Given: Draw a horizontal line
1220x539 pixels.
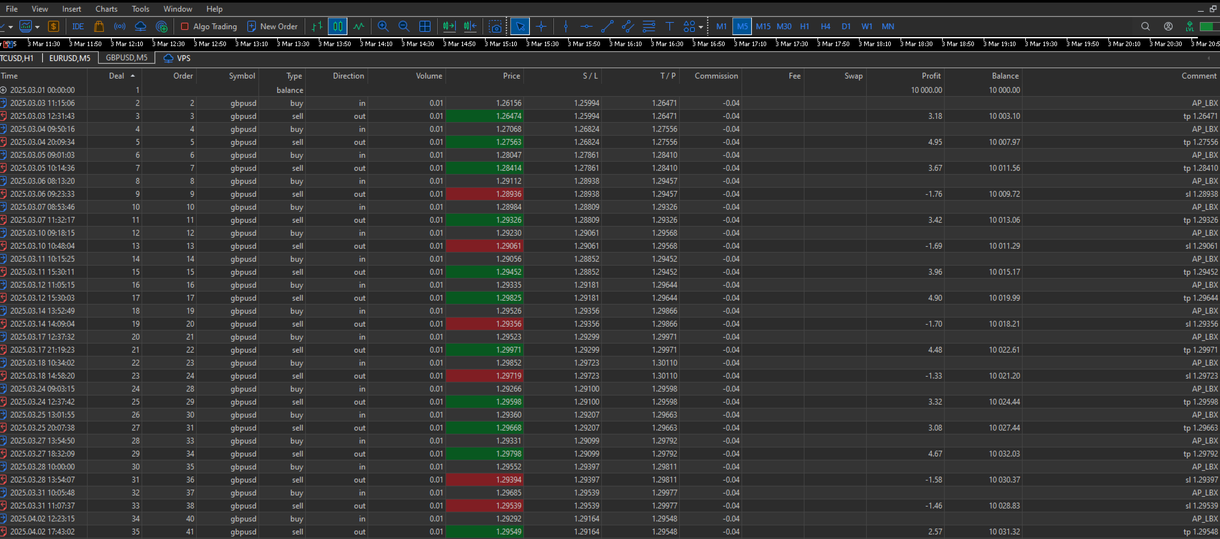Looking at the screenshot, I should coord(586,27).
